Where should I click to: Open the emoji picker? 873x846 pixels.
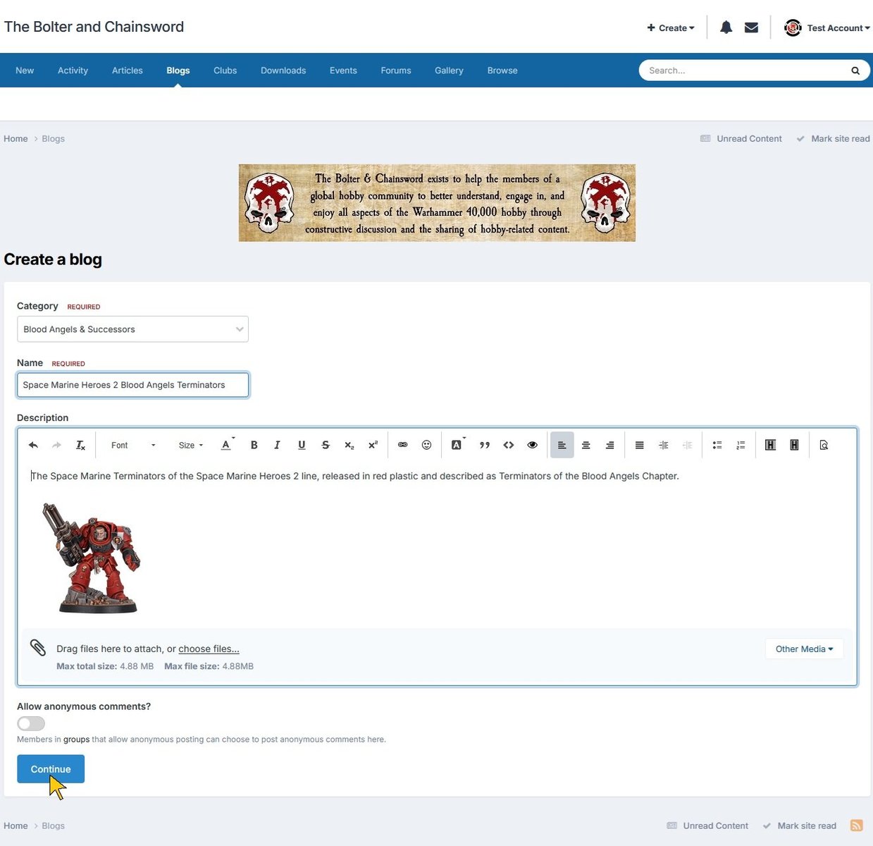tap(426, 445)
